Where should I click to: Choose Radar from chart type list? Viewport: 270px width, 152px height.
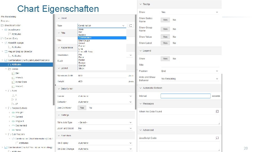coord(102,60)
